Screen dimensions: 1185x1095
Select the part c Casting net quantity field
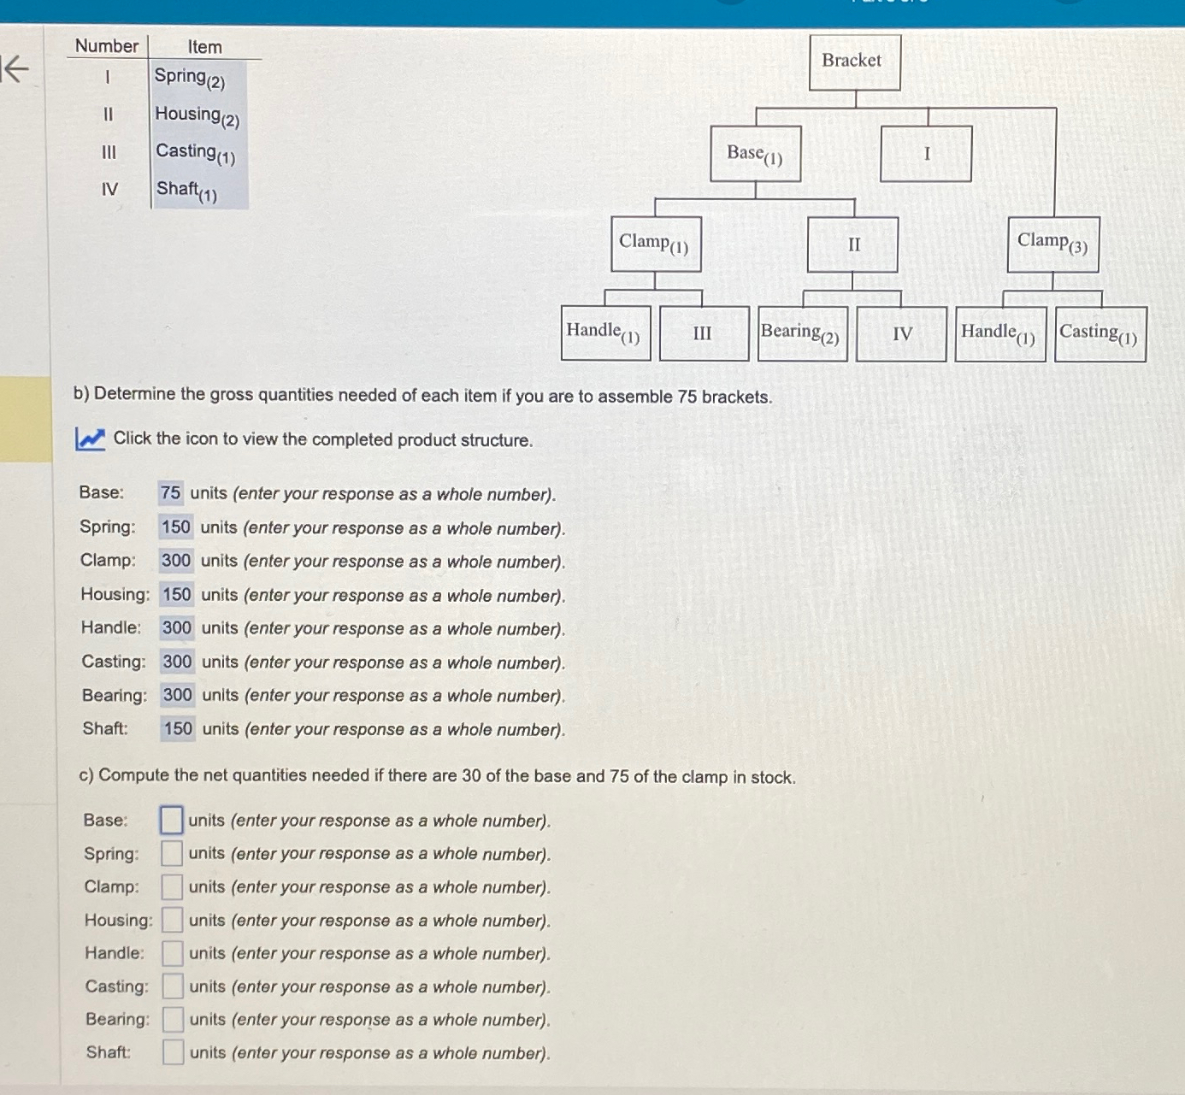[x=173, y=986]
